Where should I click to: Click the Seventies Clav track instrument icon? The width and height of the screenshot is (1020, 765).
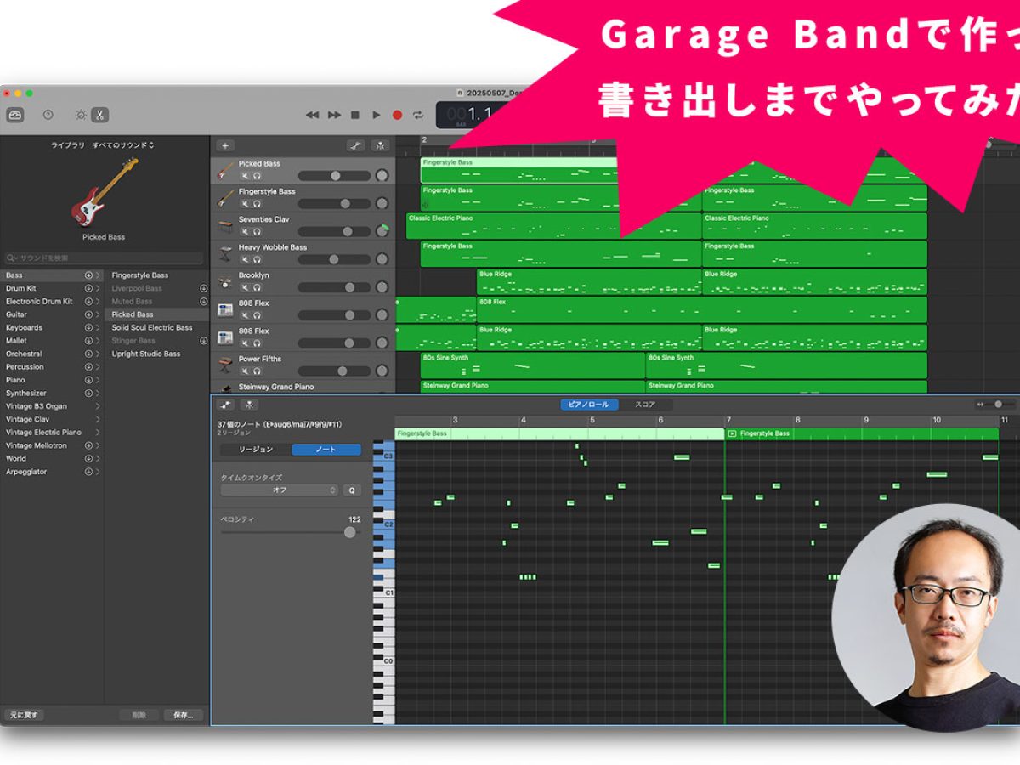click(225, 226)
